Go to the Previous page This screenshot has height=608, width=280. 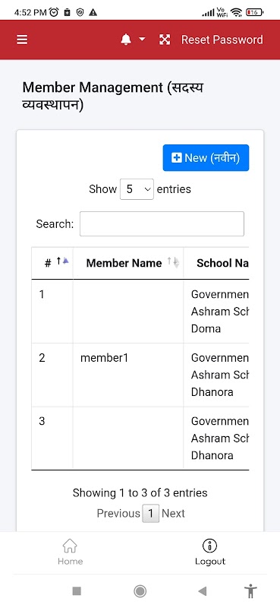[x=118, y=514]
